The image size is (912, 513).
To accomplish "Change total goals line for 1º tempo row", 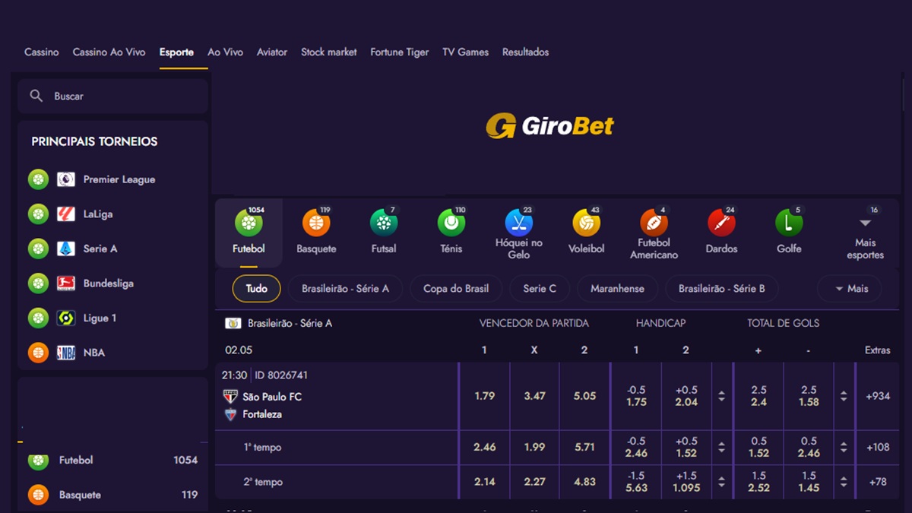I will click(844, 448).
